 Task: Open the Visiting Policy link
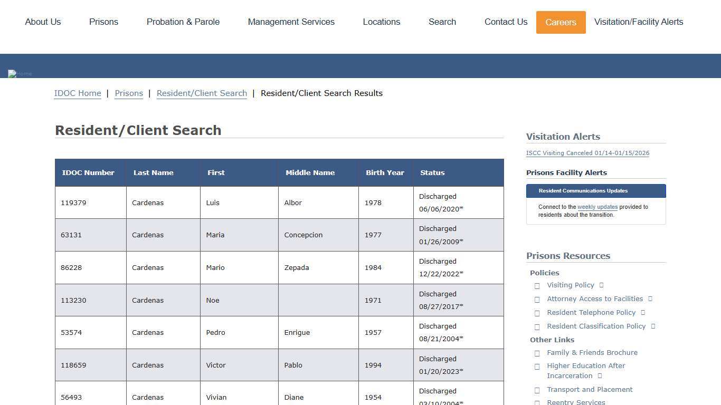tap(570, 285)
